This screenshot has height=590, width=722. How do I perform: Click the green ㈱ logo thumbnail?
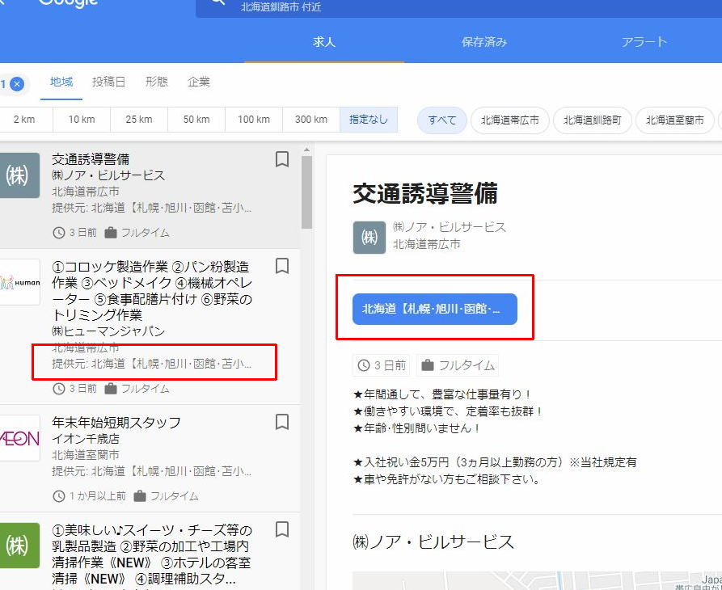click(x=18, y=546)
